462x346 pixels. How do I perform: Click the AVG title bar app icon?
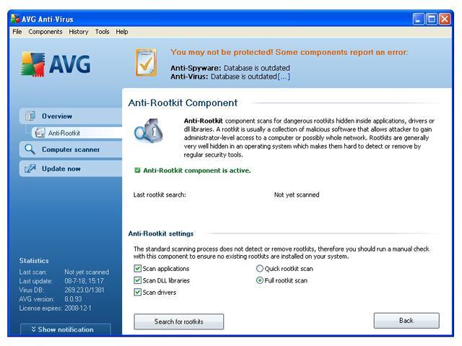tap(15, 19)
